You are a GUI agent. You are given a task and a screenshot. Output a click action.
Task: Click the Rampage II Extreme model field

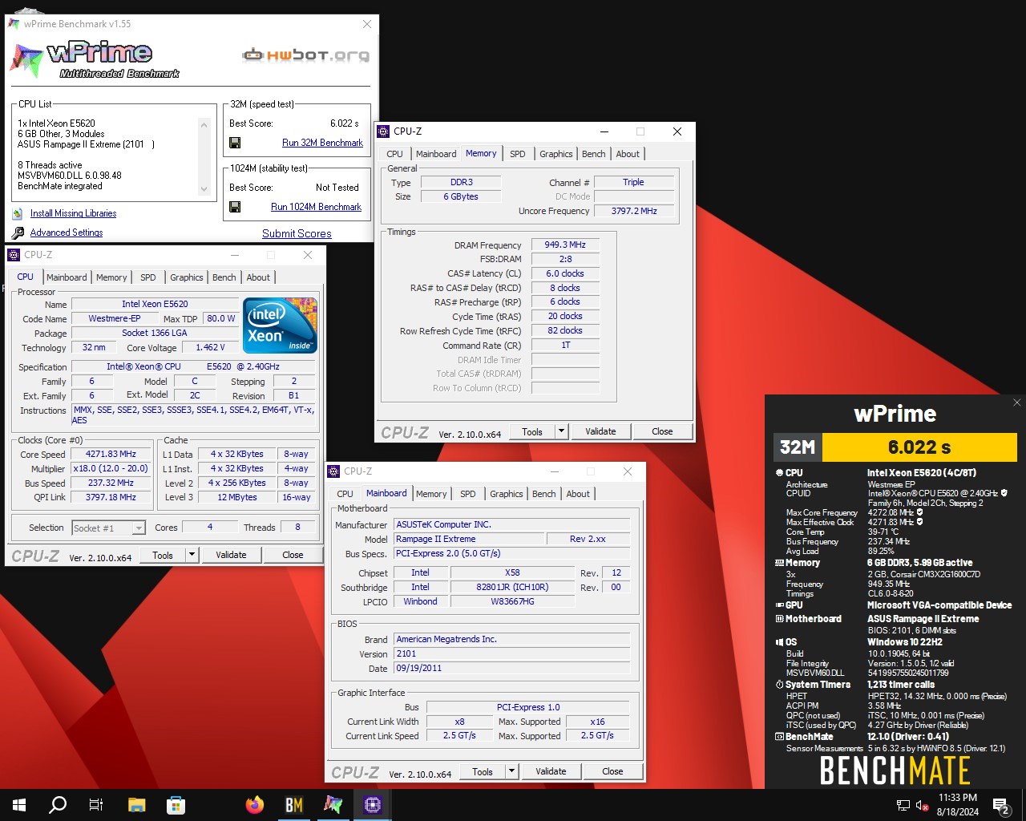467,539
